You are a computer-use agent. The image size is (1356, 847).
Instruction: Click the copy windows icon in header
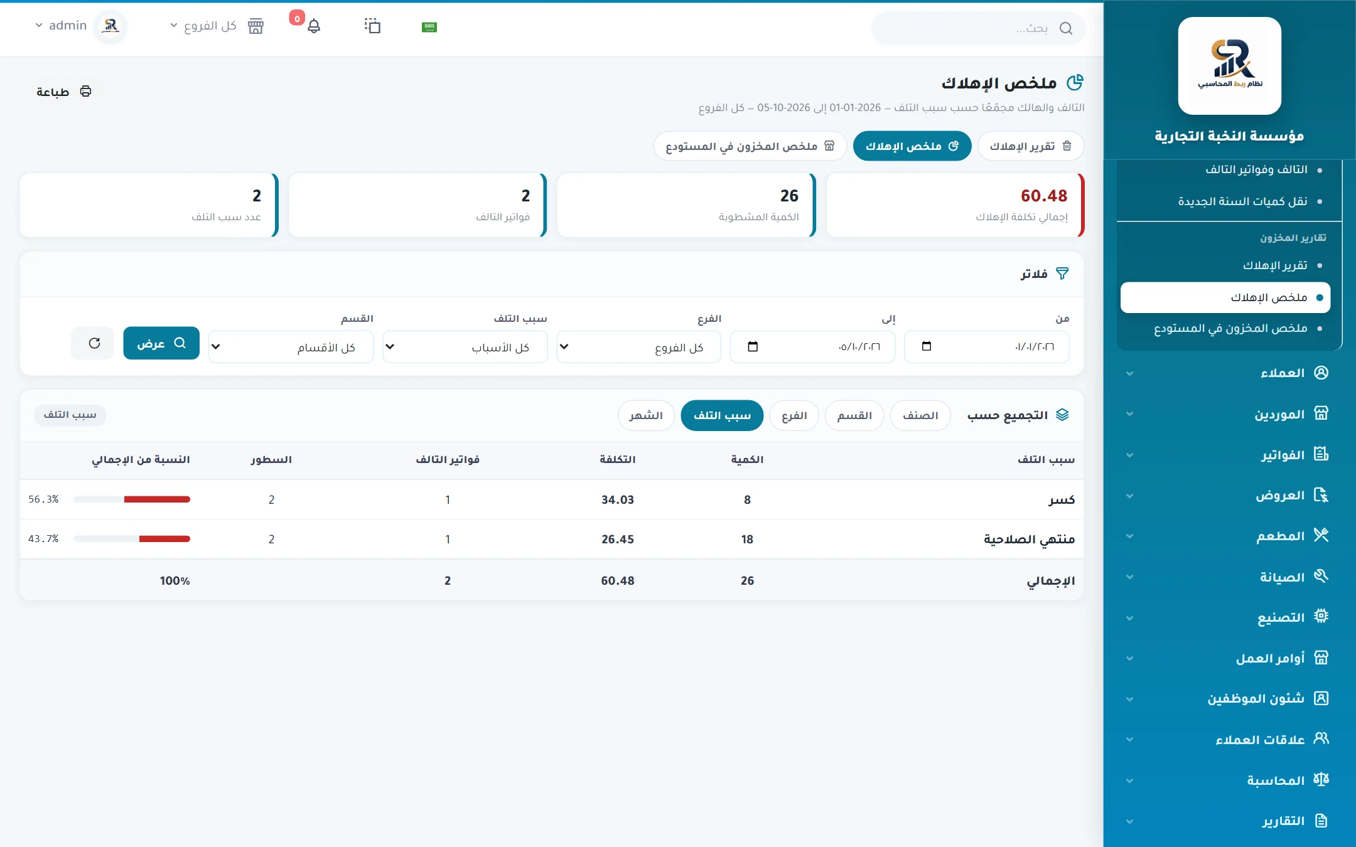pos(372,26)
